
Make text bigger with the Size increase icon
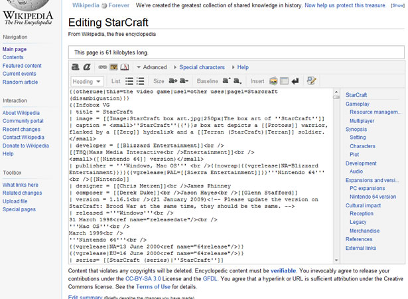173,81
